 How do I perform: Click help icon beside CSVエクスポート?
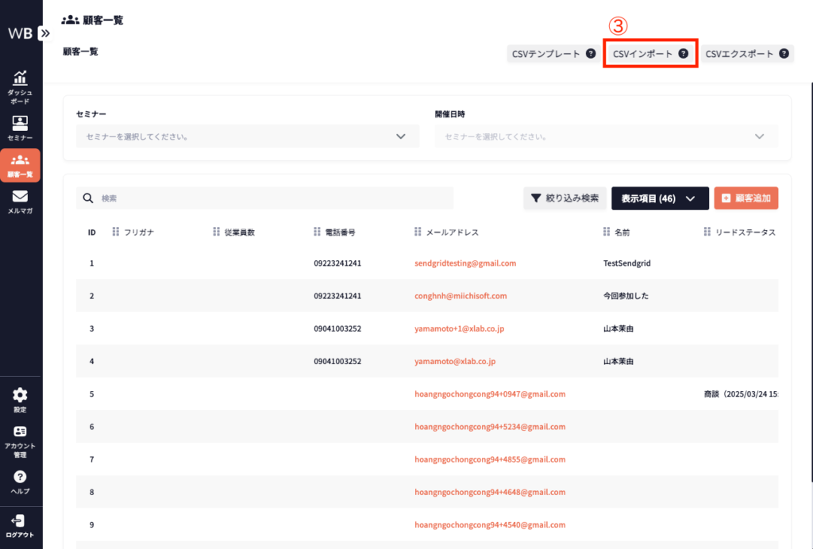784,54
